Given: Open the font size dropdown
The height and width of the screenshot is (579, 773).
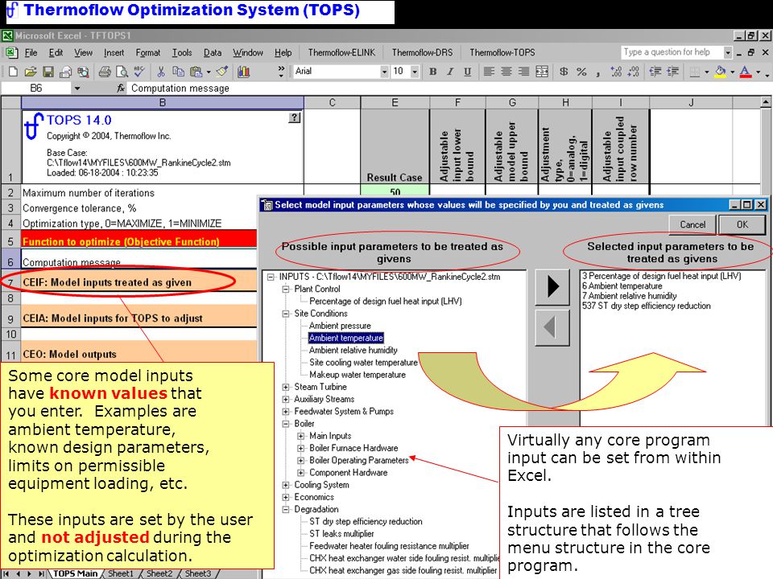Looking at the screenshot, I should click(415, 72).
